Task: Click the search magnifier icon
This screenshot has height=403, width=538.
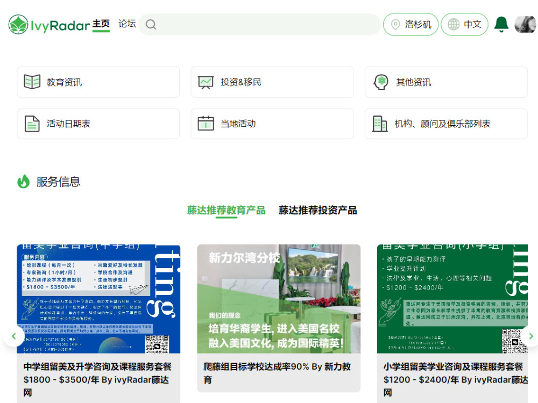Action: [151, 24]
